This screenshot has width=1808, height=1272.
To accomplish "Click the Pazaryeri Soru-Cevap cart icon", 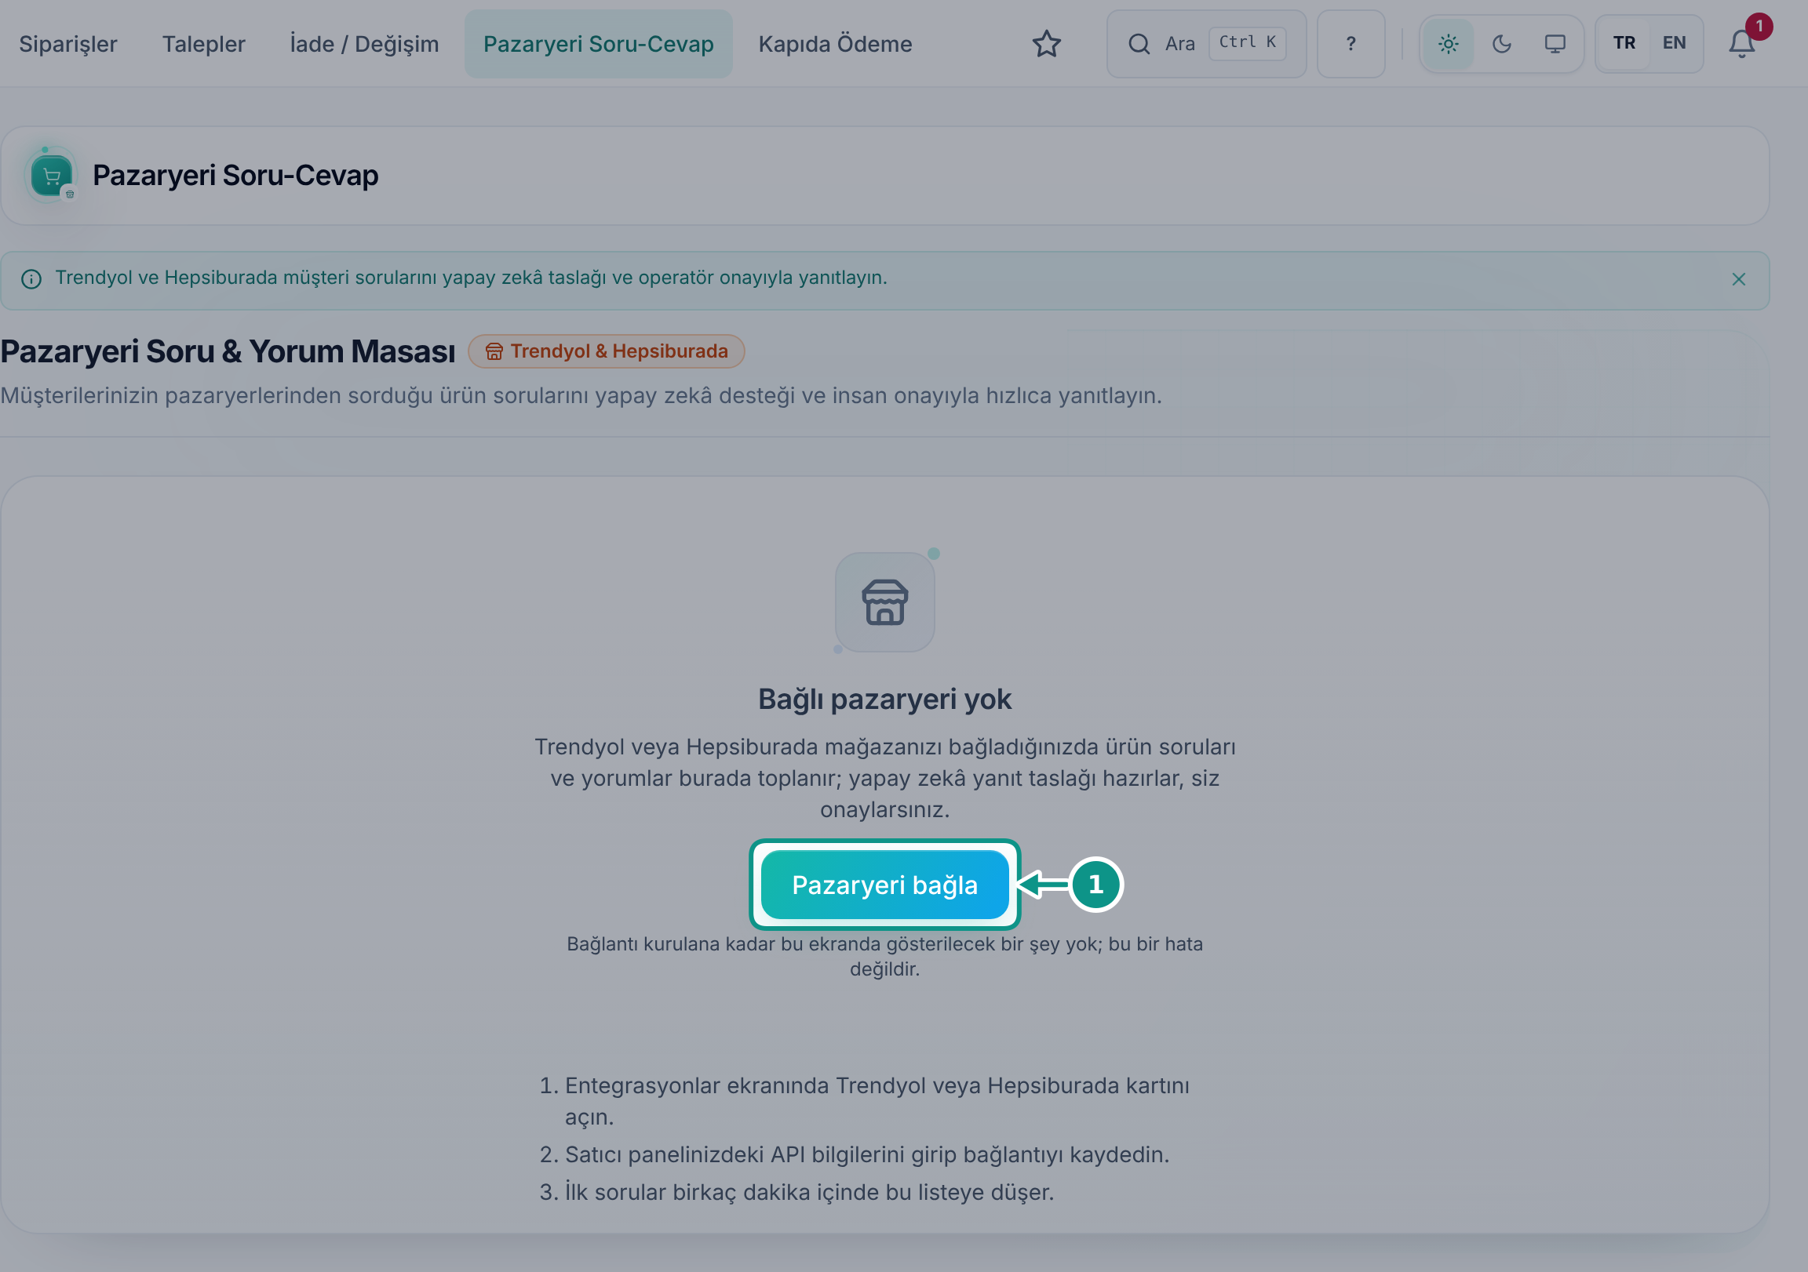I will point(52,176).
